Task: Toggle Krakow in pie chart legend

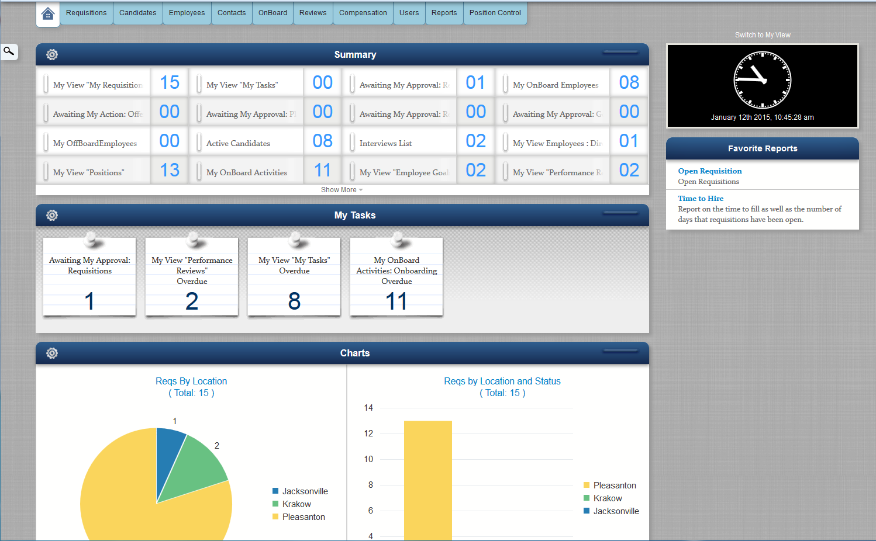Action: 292,504
